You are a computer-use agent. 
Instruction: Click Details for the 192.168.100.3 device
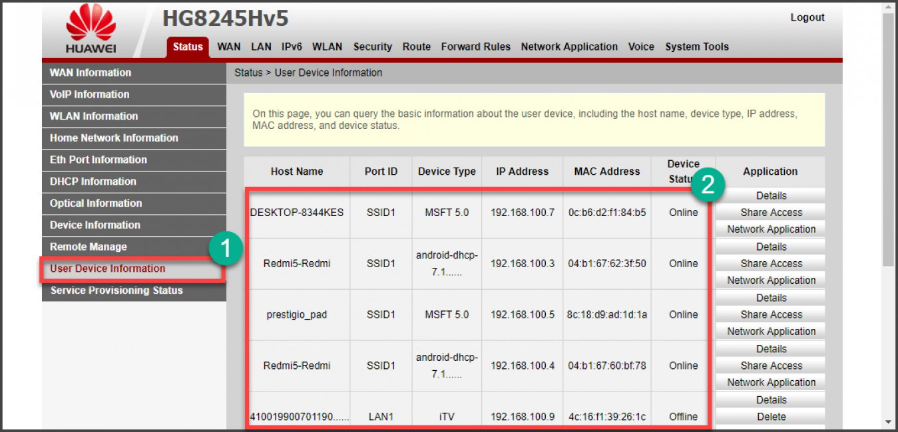(771, 247)
